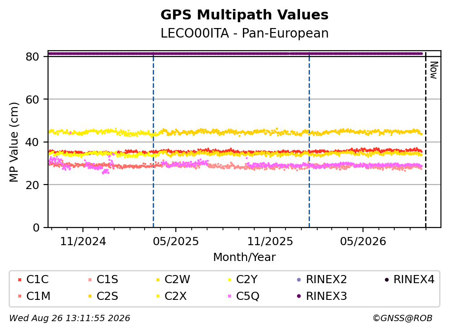This screenshot has width=450, height=332.
Task: Click the GPS Multipath Values title
Action: pyautogui.click(x=245, y=15)
